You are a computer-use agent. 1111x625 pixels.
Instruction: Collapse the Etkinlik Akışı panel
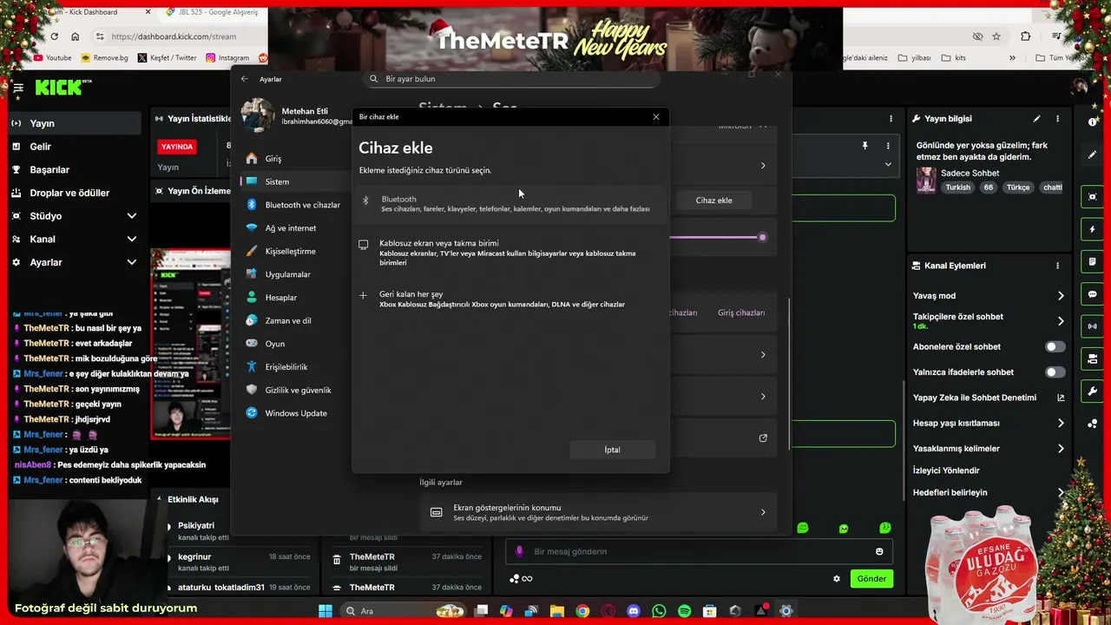158,500
